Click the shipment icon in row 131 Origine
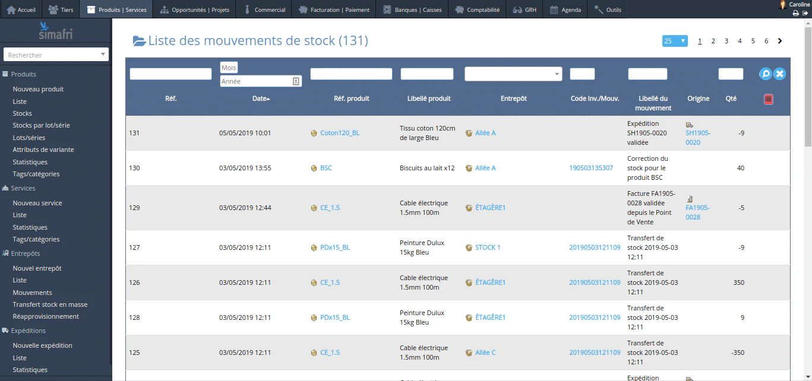 tap(689, 125)
